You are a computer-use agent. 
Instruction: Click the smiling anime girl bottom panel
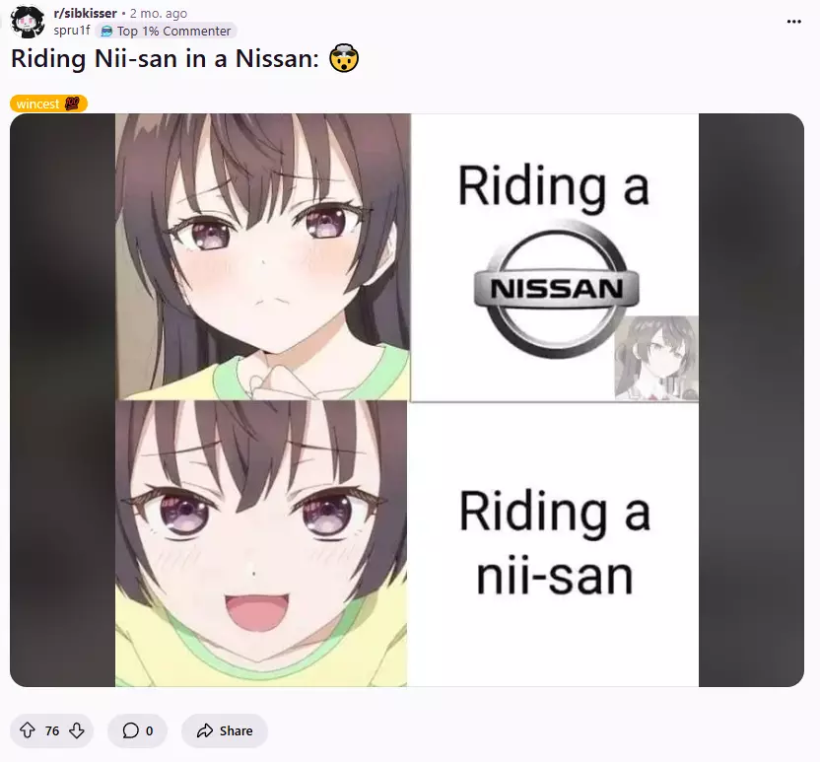point(261,543)
